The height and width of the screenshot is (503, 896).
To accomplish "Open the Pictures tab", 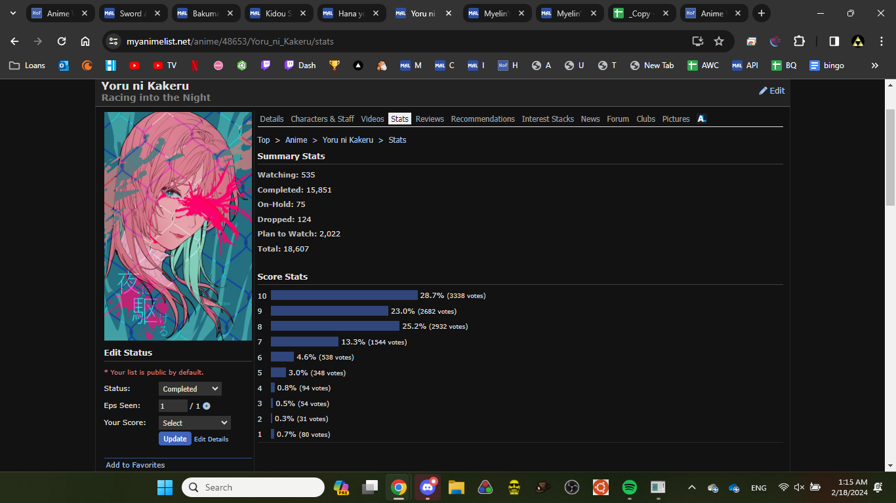I will [x=676, y=119].
